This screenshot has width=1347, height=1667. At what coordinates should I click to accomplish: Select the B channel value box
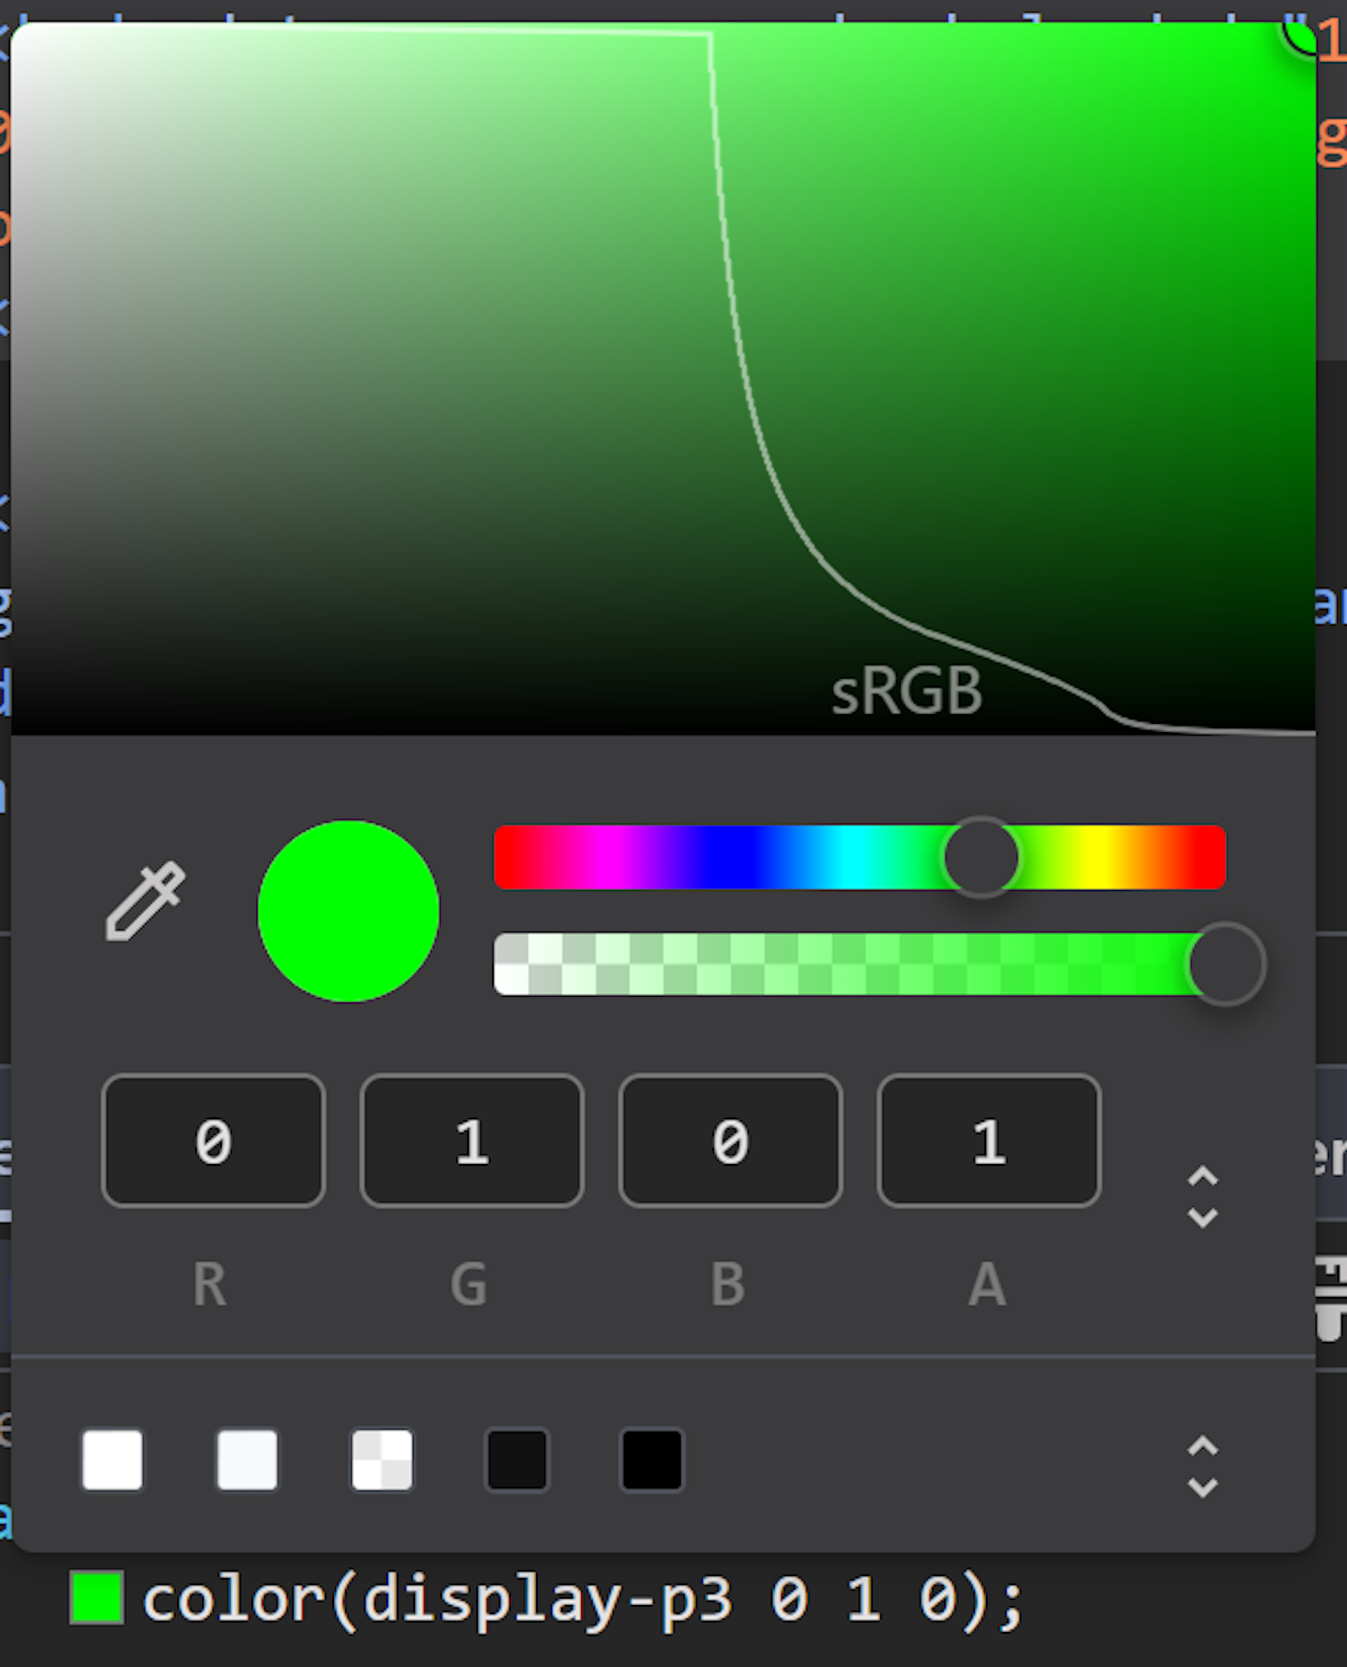click(x=730, y=1141)
